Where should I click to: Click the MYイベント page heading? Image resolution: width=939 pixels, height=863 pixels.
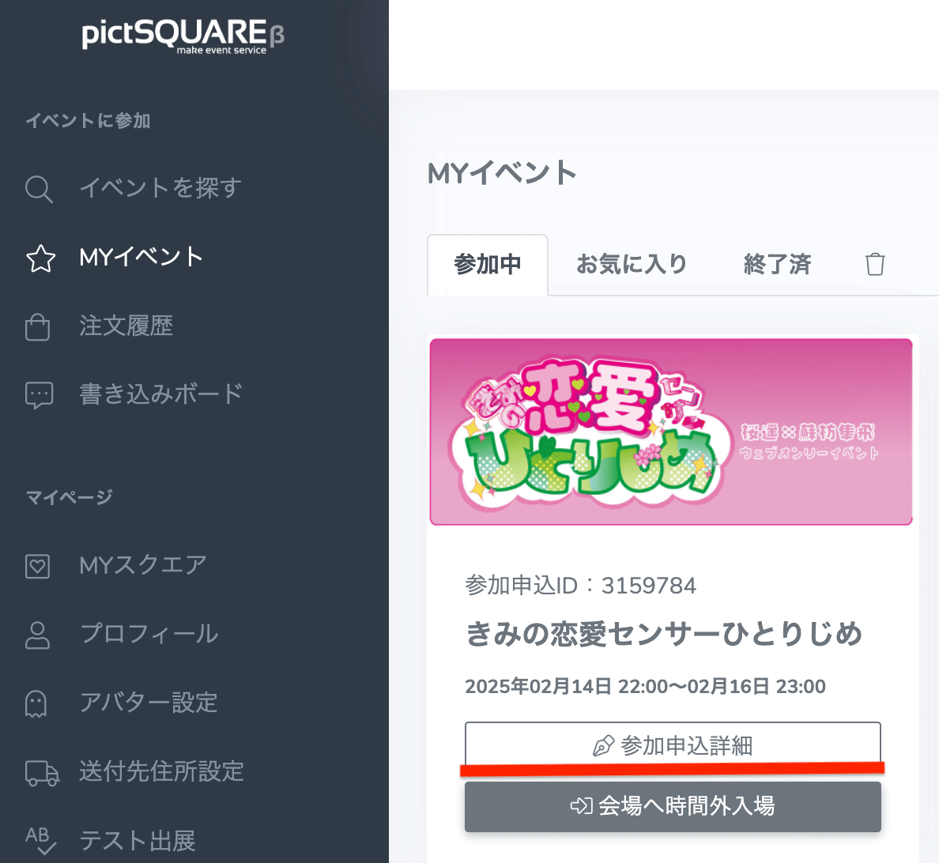pyautogui.click(x=502, y=173)
